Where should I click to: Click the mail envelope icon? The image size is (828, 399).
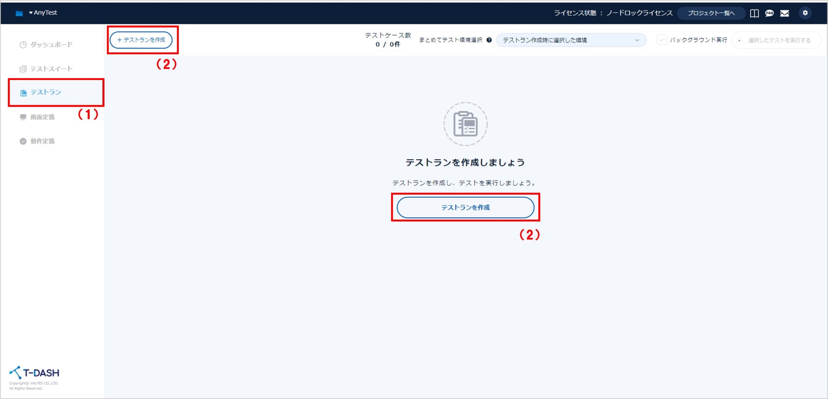pyautogui.click(x=785, y=13)
